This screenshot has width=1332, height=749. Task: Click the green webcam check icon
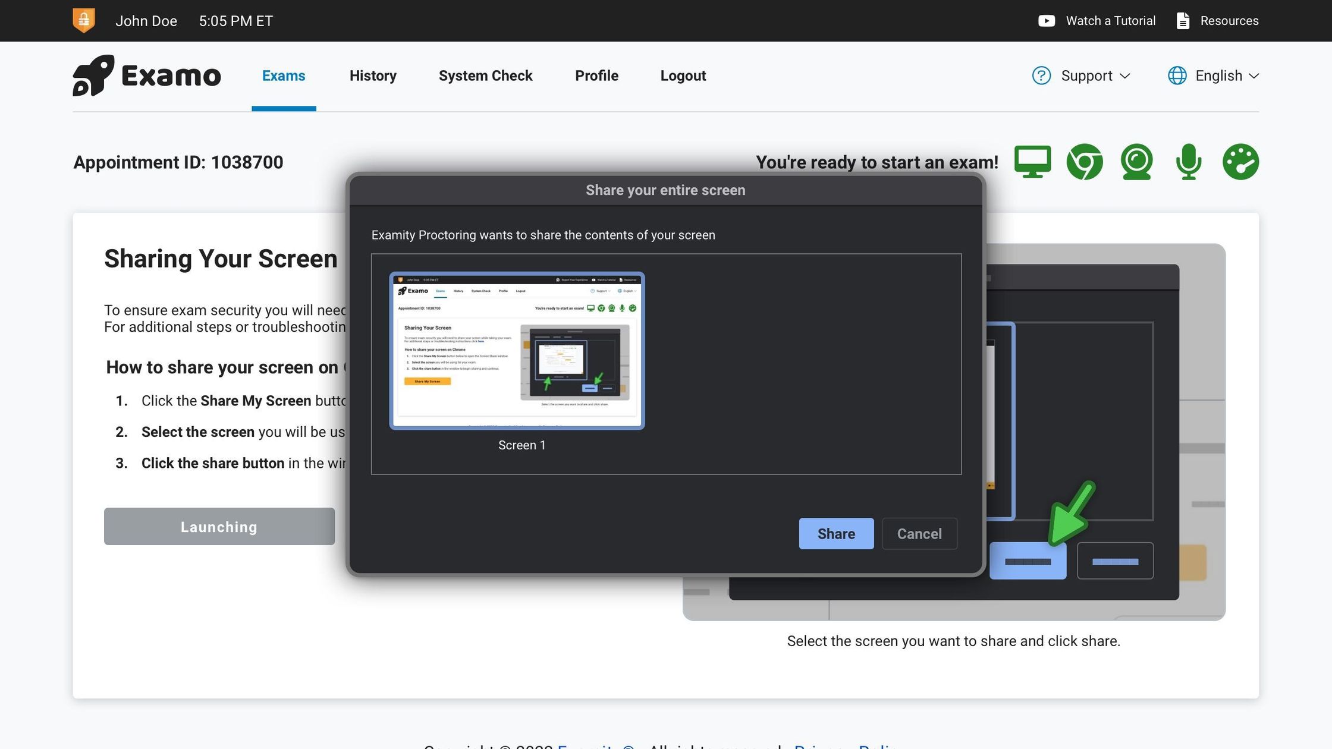click(x=1136, y=162)
